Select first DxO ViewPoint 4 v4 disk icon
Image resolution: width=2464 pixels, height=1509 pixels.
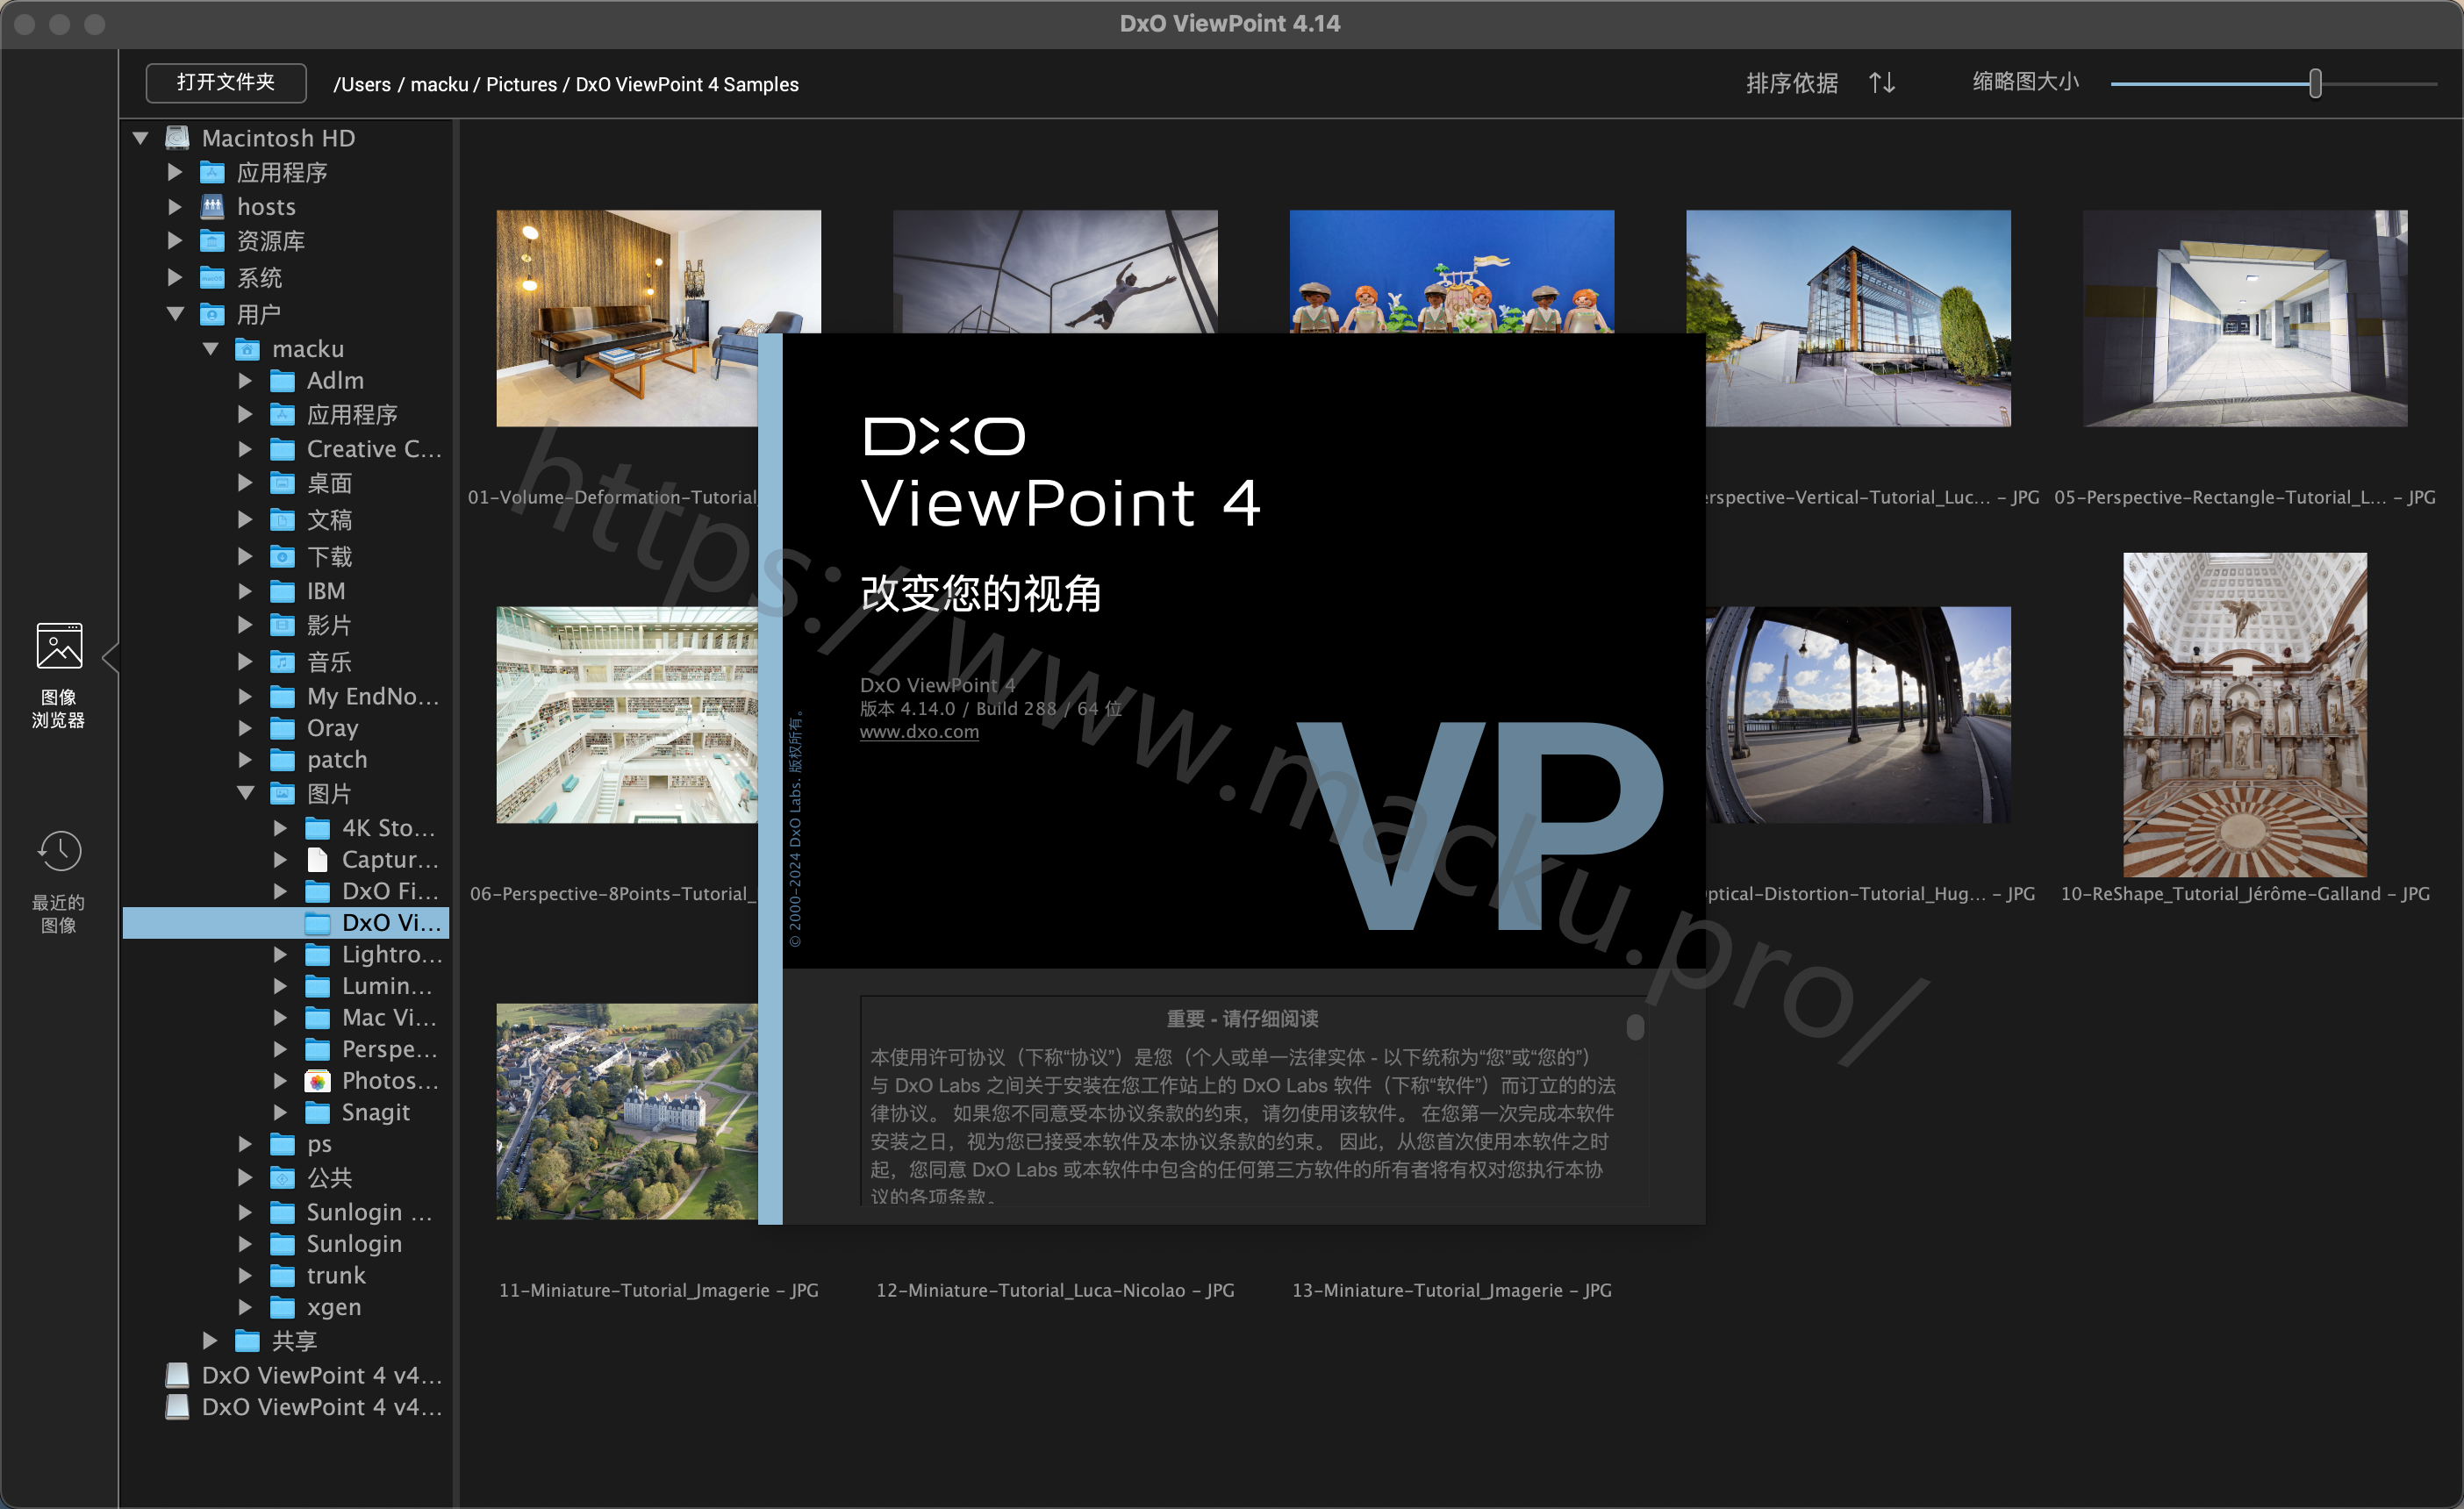(177, 1375)
